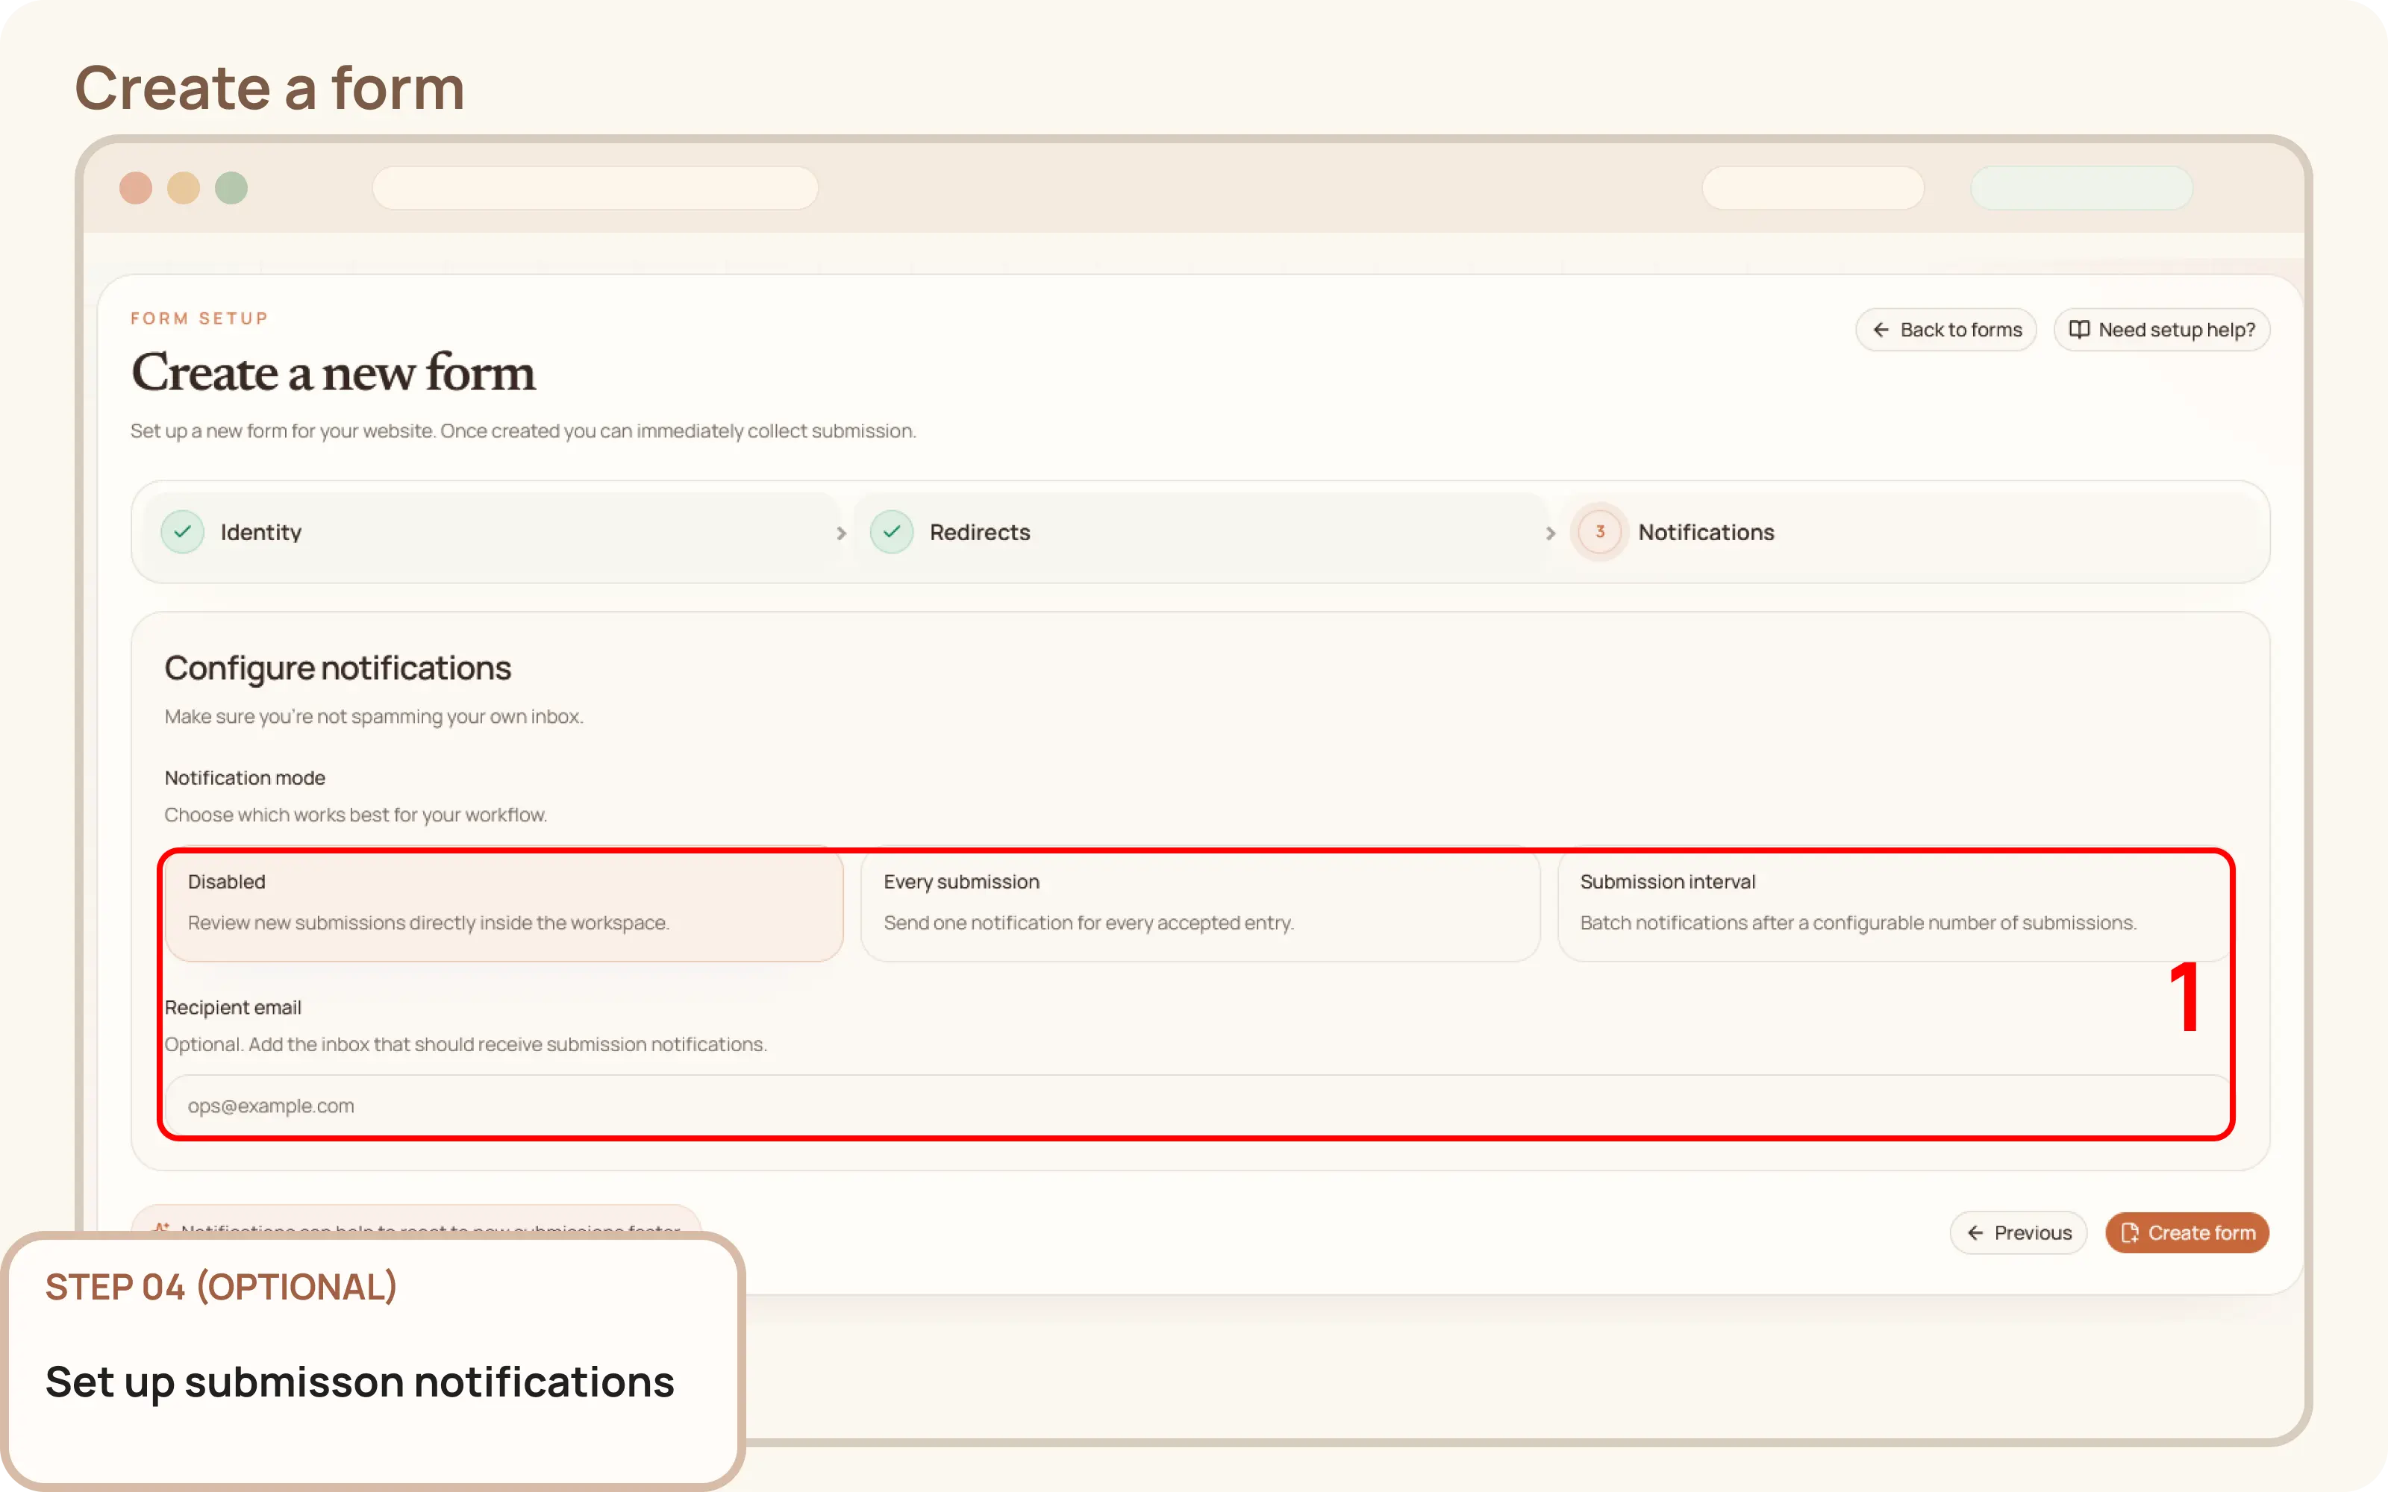Image resolution: width=2388 pixels, height=1492 pixels.
Task: Click the green checkmark on the Redirects step
Action: click(x=891, y=532)
